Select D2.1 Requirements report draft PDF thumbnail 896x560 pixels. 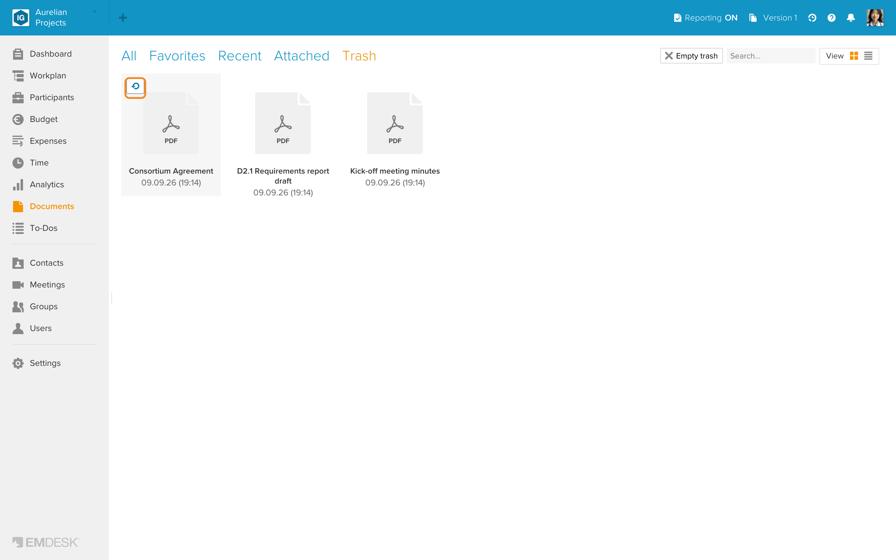coord(283,123)
